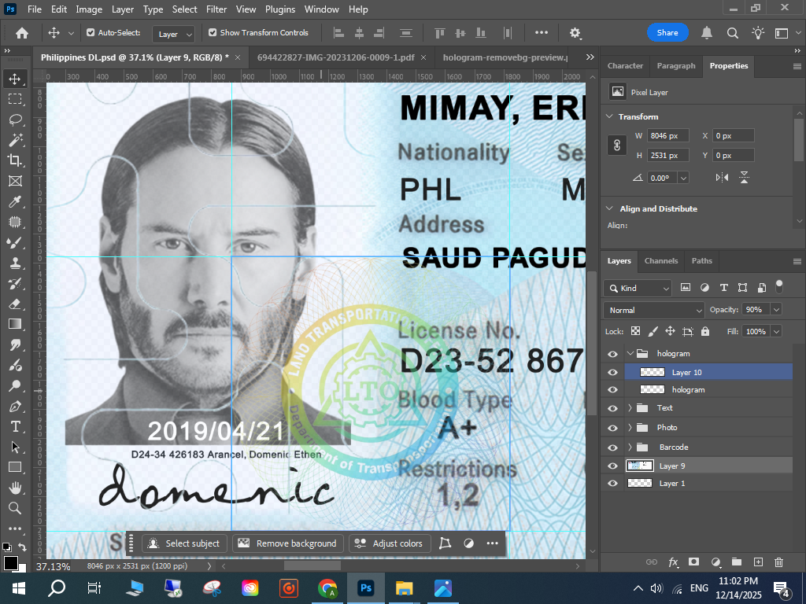Image resolution: width=806 pixels, height=604 pixels.
Task: Select the Pen tool
Action: [15, 406]
